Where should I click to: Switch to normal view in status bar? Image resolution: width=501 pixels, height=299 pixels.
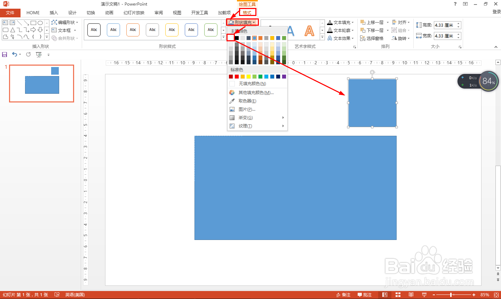tap(385, 295)
